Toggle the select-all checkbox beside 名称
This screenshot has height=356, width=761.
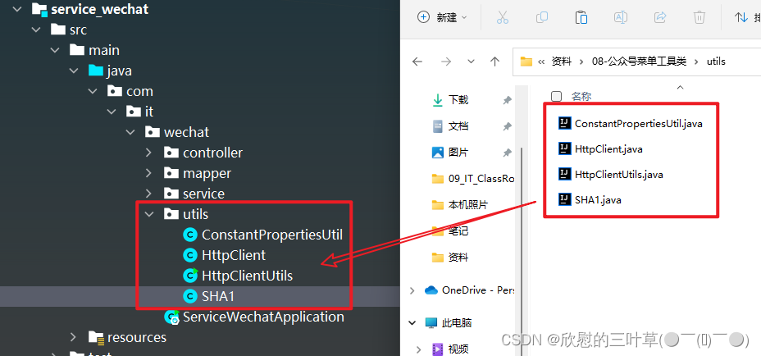[557, 96]
